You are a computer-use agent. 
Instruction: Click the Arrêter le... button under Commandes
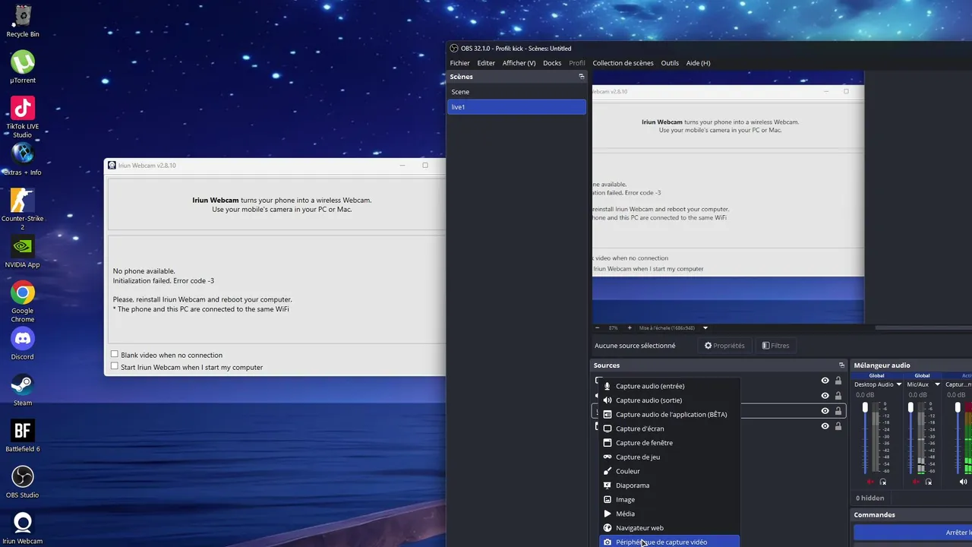[914, 533]
